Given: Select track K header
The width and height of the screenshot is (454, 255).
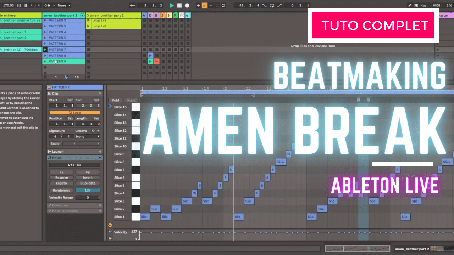Looking at the screenshot, I should (x=150, y=15).
